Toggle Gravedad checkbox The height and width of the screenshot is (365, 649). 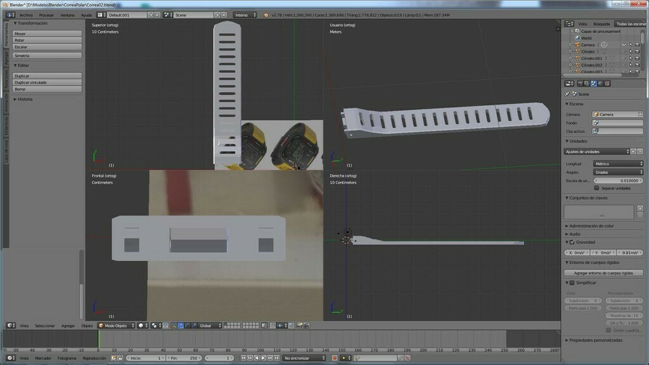coord(572,242)
